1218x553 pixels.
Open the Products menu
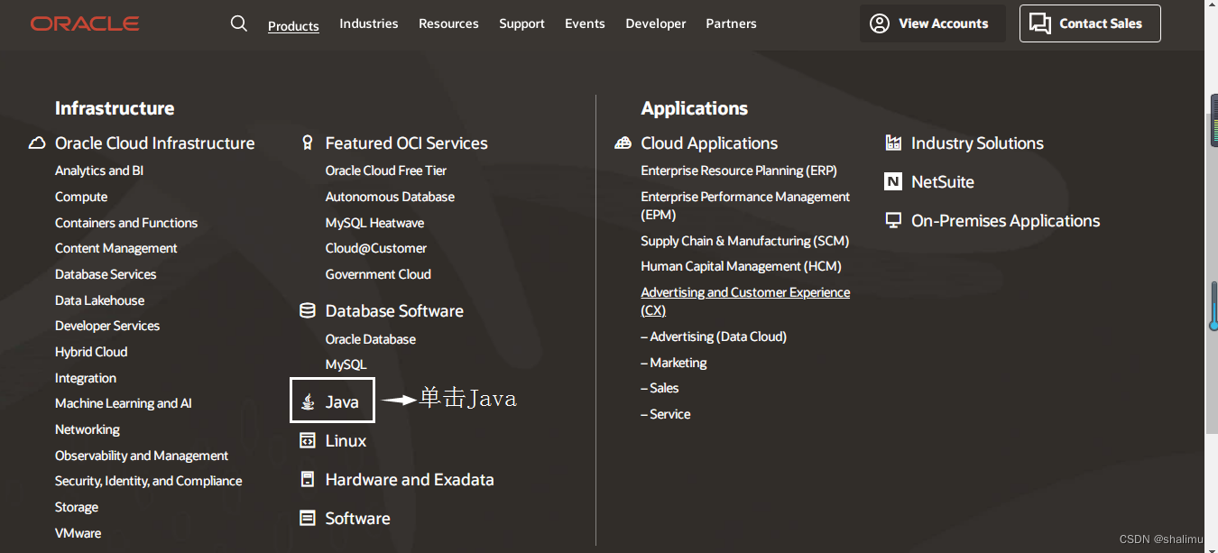[x=293, y=25]
